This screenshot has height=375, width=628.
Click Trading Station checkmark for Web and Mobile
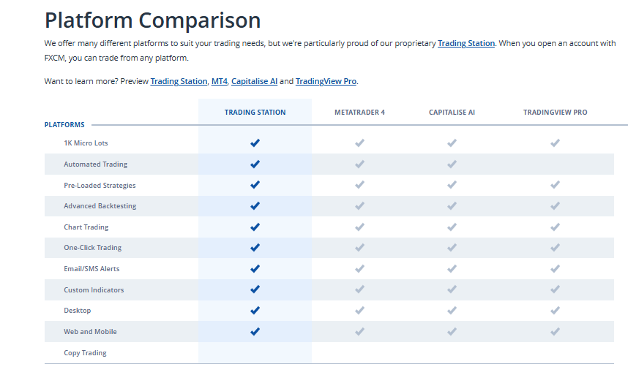255,331
